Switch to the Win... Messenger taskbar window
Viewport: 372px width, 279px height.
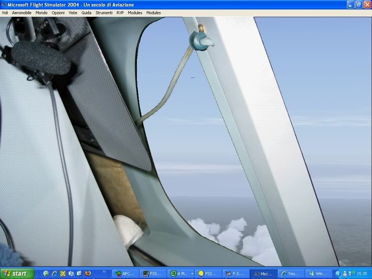click(x=319, y=274)
